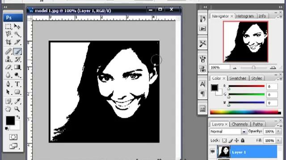Select the Crop tool

[8, 42]
